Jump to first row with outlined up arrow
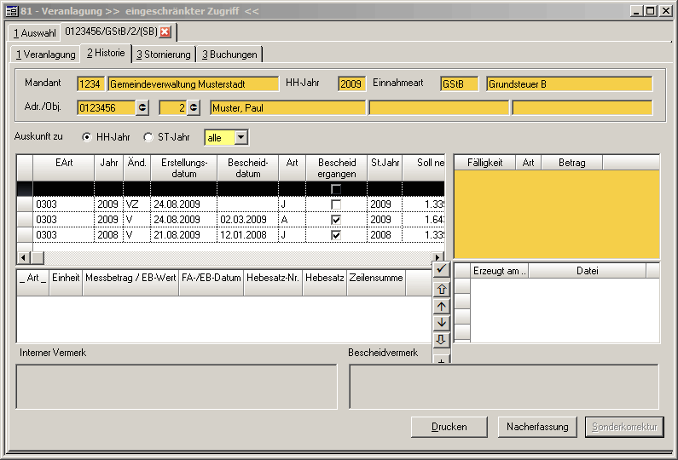Viewport: 678px width, 460px height. click(x=441, y=289)
